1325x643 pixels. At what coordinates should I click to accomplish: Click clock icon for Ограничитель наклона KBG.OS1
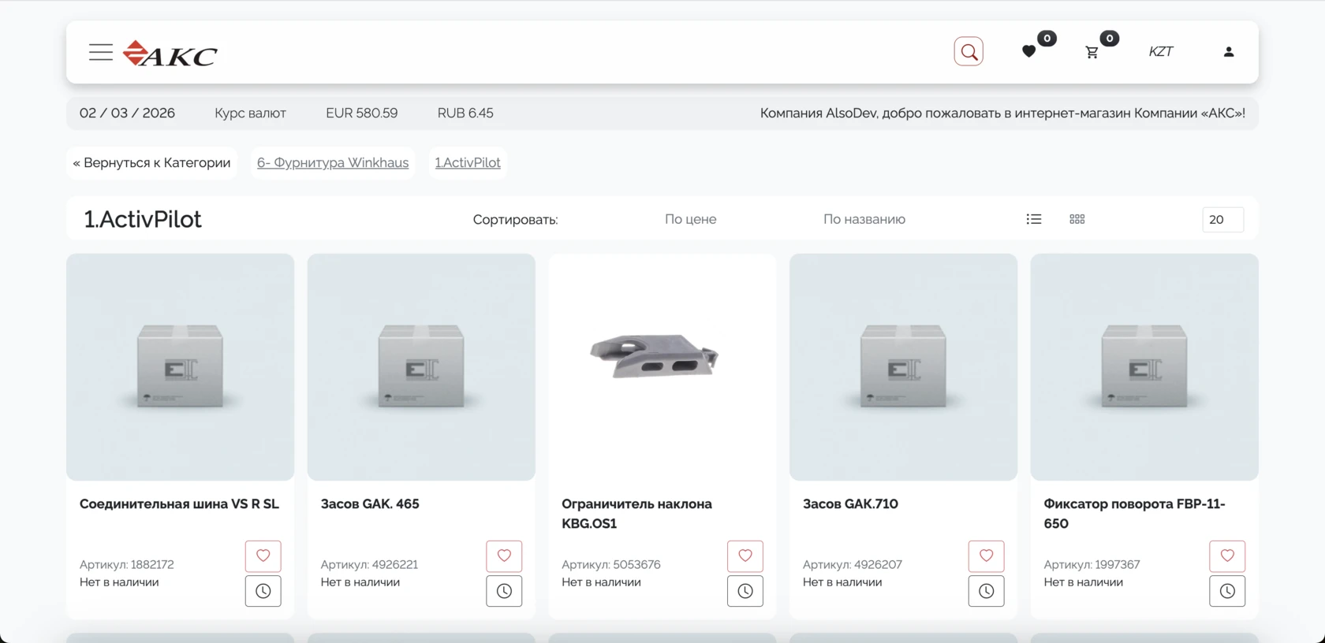[745, 591]
